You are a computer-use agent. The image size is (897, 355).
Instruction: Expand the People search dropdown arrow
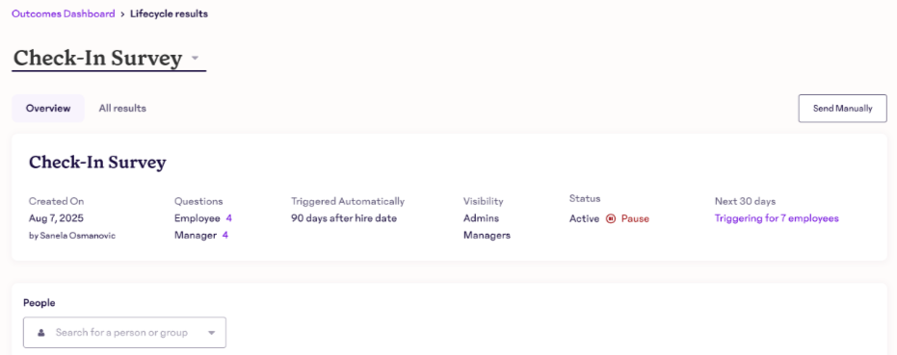pos(211,333)
